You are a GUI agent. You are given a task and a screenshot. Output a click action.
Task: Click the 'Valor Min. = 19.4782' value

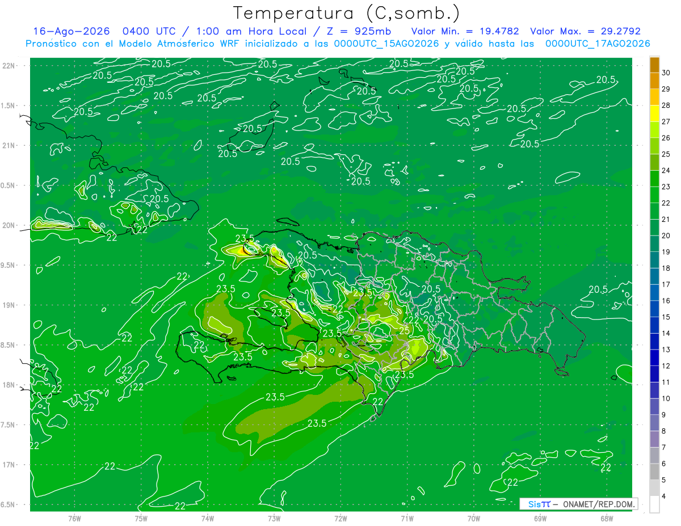click(465, 31)
